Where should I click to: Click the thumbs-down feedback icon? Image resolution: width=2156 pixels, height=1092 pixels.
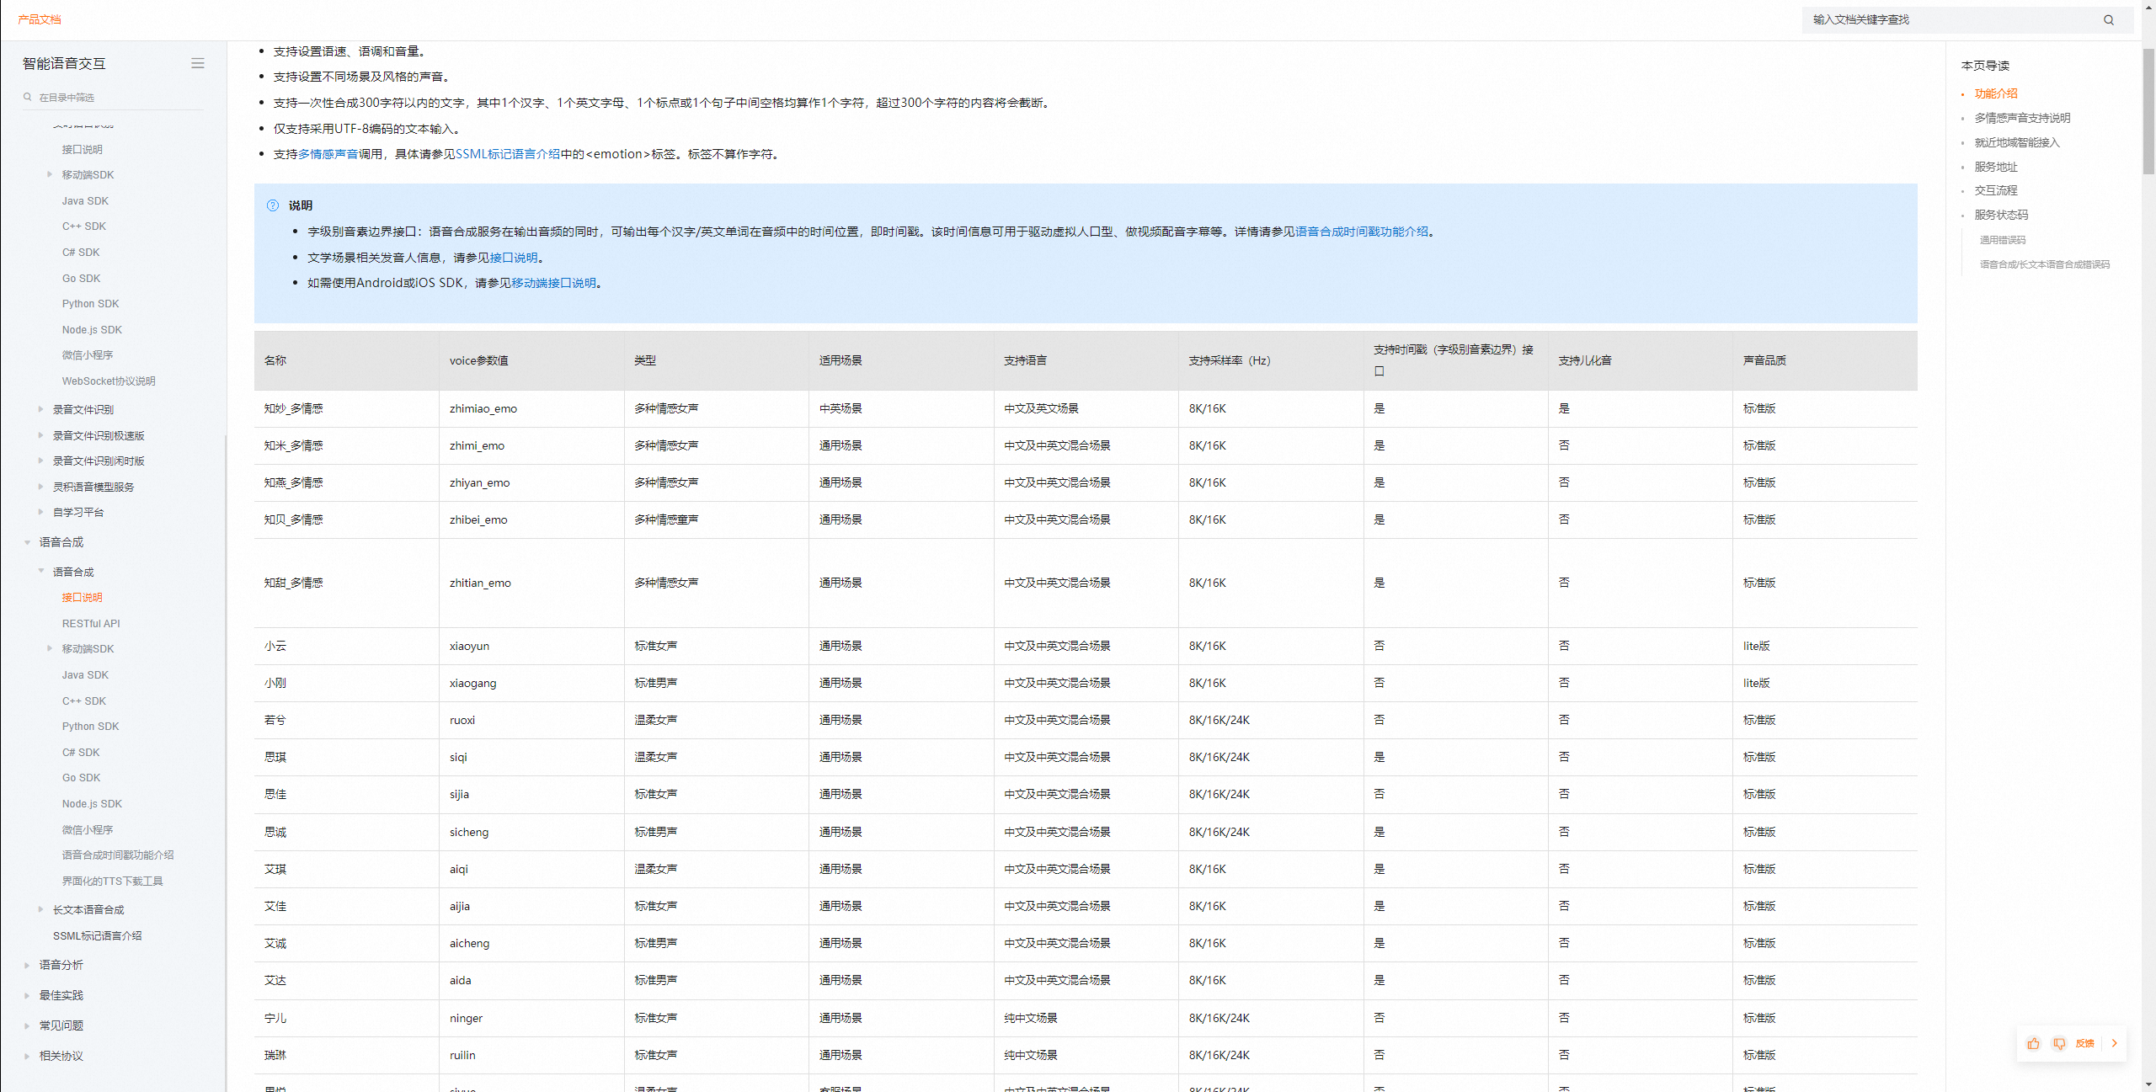click(x=2058, y=1043)
